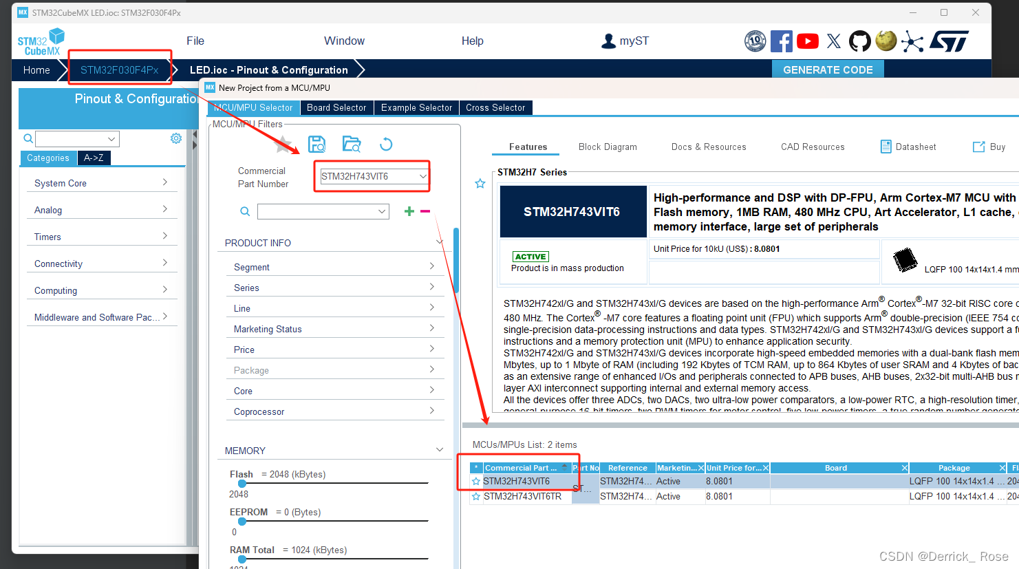Click the search magnifier in Pinout panel
This screenshot has width=1019, height=569.
[28, 138]
